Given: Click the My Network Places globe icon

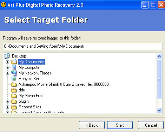Looking at the screenshot, I should coord(14,73).
